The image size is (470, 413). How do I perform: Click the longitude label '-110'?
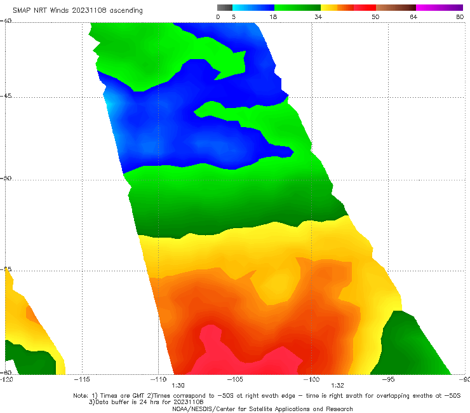[x=158, y=379]
